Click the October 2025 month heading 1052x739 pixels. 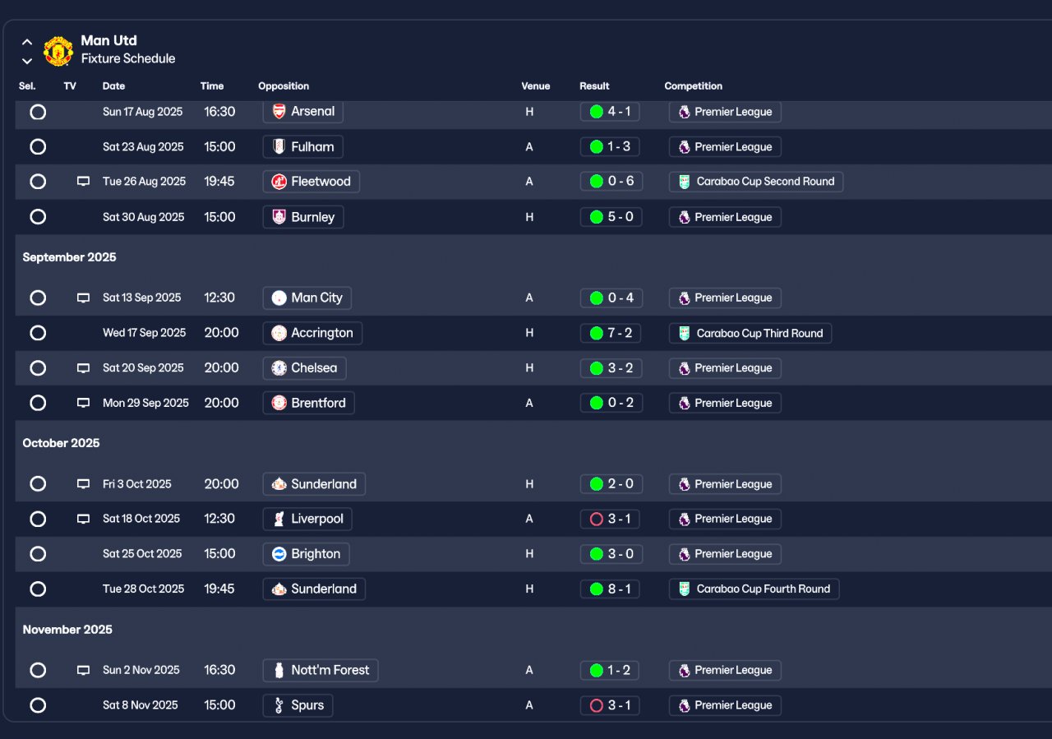point(61,443)
